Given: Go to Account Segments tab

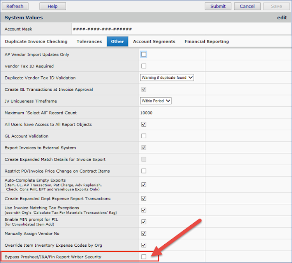Looking at the screenshot, I should [154, 41].
